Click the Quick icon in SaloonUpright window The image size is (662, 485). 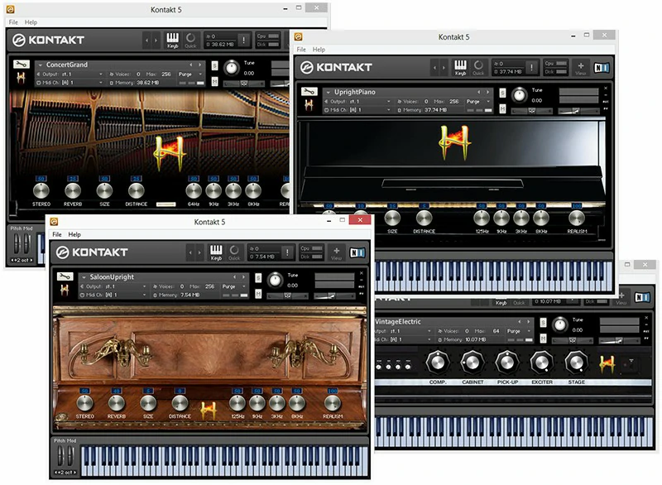(234, 252)
